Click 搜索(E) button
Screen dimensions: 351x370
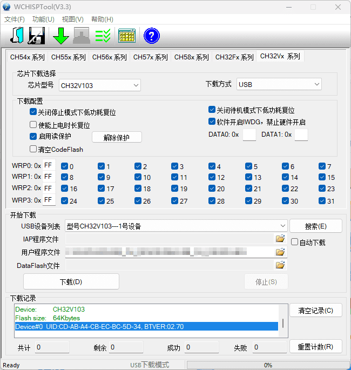point(316,226)
